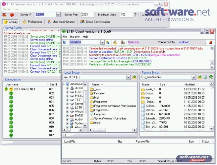This screenshot has width=217, height=165.
Task: Click the red X shutdown icon in the EFTP Server toolbar
Action: [4, 15]
